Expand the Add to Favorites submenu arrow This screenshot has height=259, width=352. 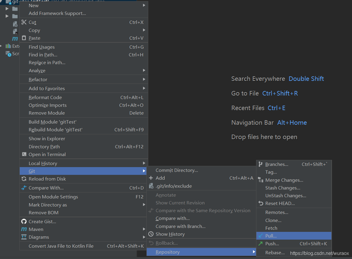tap(144, 88)
